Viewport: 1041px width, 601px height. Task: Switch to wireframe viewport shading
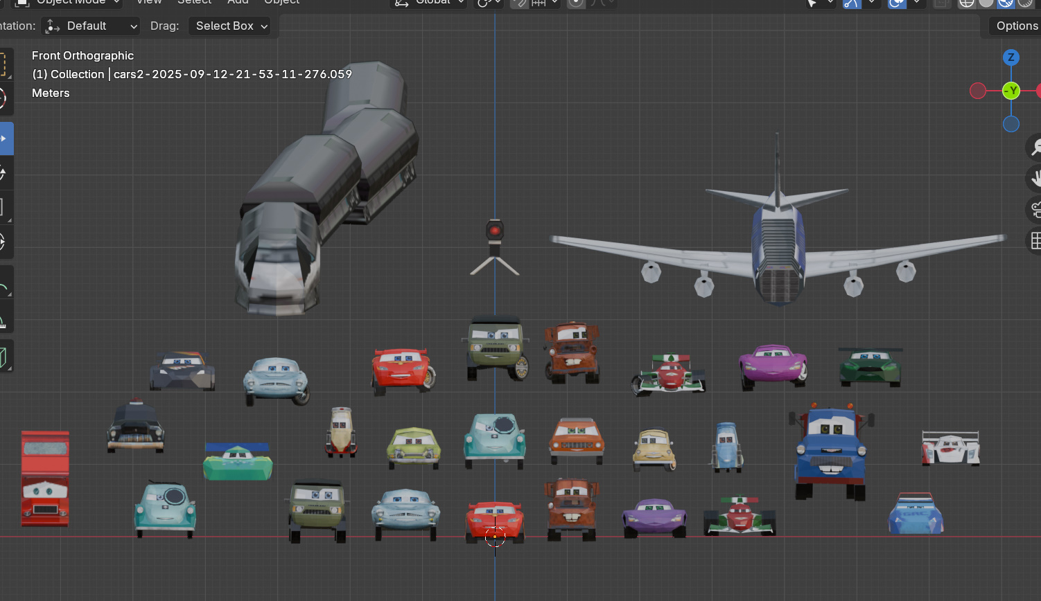966,3
